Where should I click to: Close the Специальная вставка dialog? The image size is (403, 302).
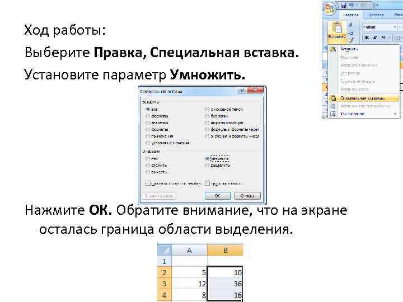click(255, 90)
